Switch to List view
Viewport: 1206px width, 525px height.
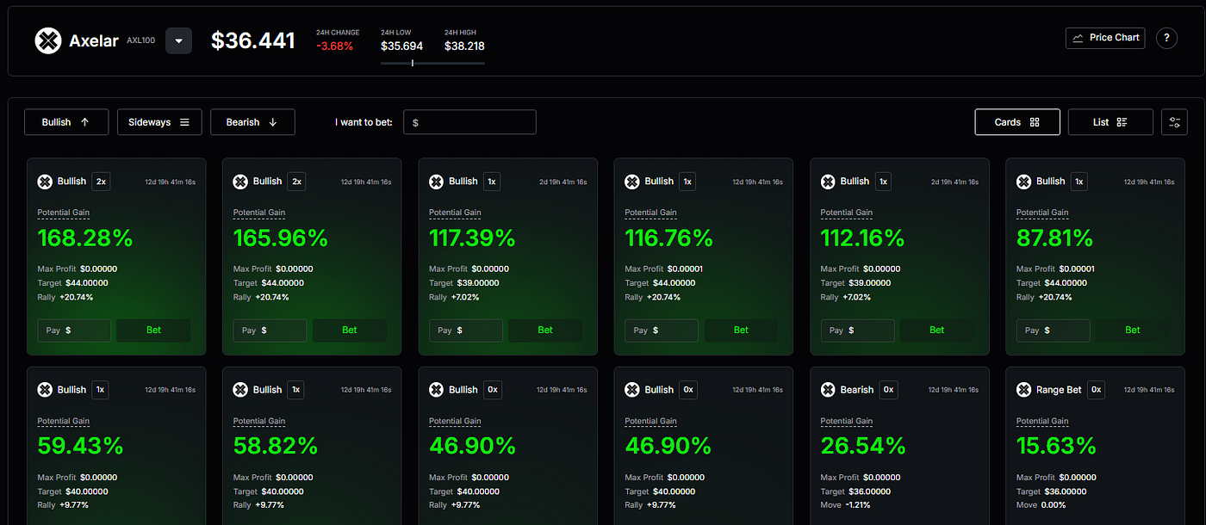1110,122
